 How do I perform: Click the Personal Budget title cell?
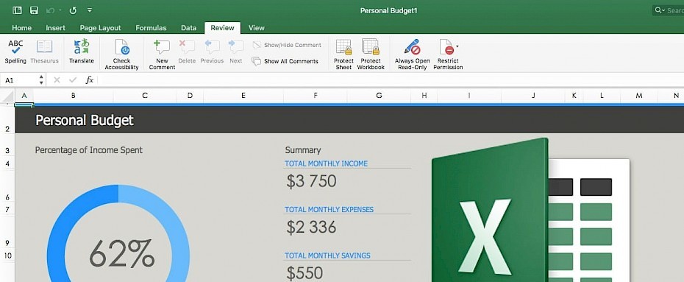coord(84,121)
